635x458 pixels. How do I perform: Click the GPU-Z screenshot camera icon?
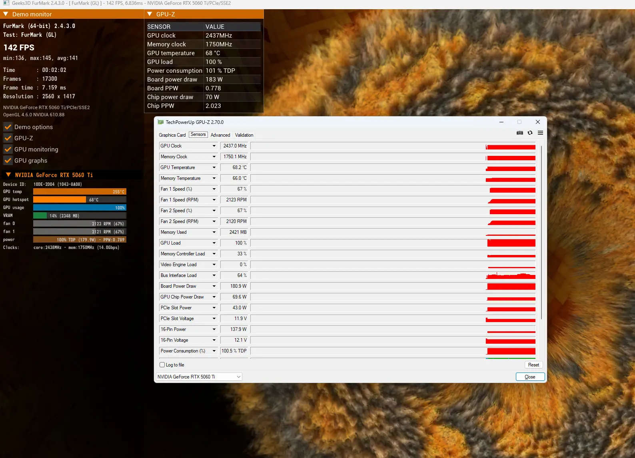click(520, 133)
